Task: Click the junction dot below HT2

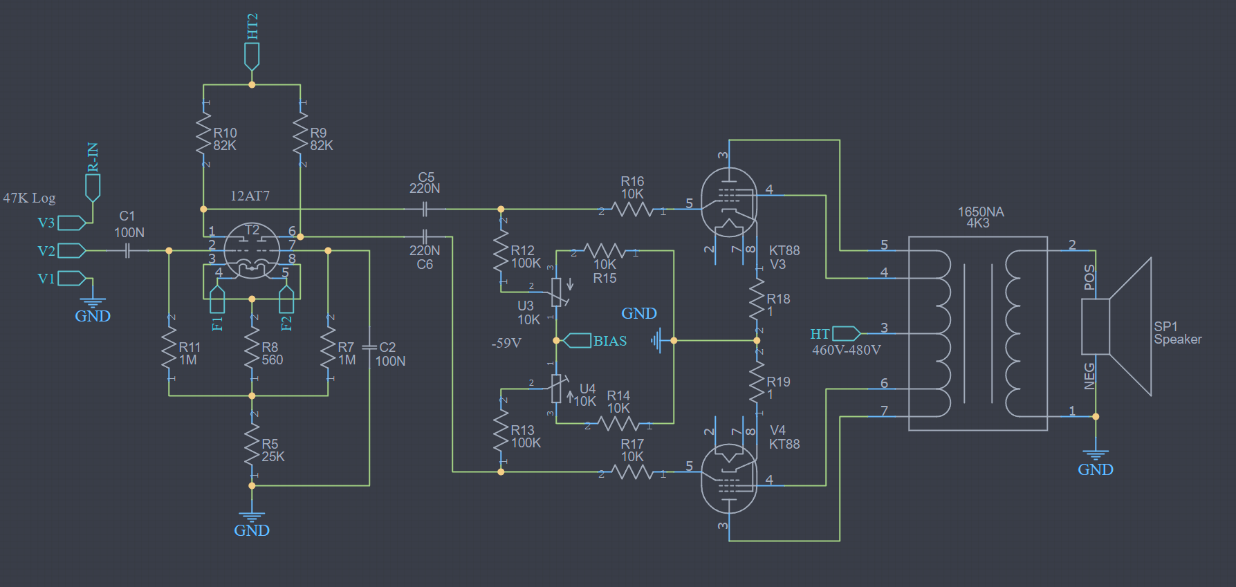Action: point(252,84)
